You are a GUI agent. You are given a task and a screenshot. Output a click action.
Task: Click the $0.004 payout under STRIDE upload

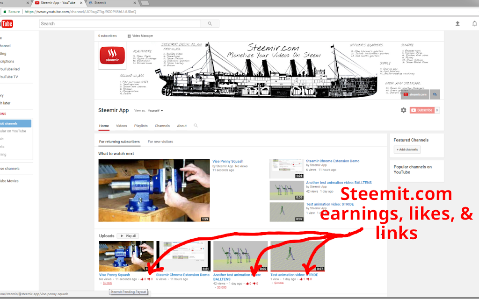tap(279, 283)
